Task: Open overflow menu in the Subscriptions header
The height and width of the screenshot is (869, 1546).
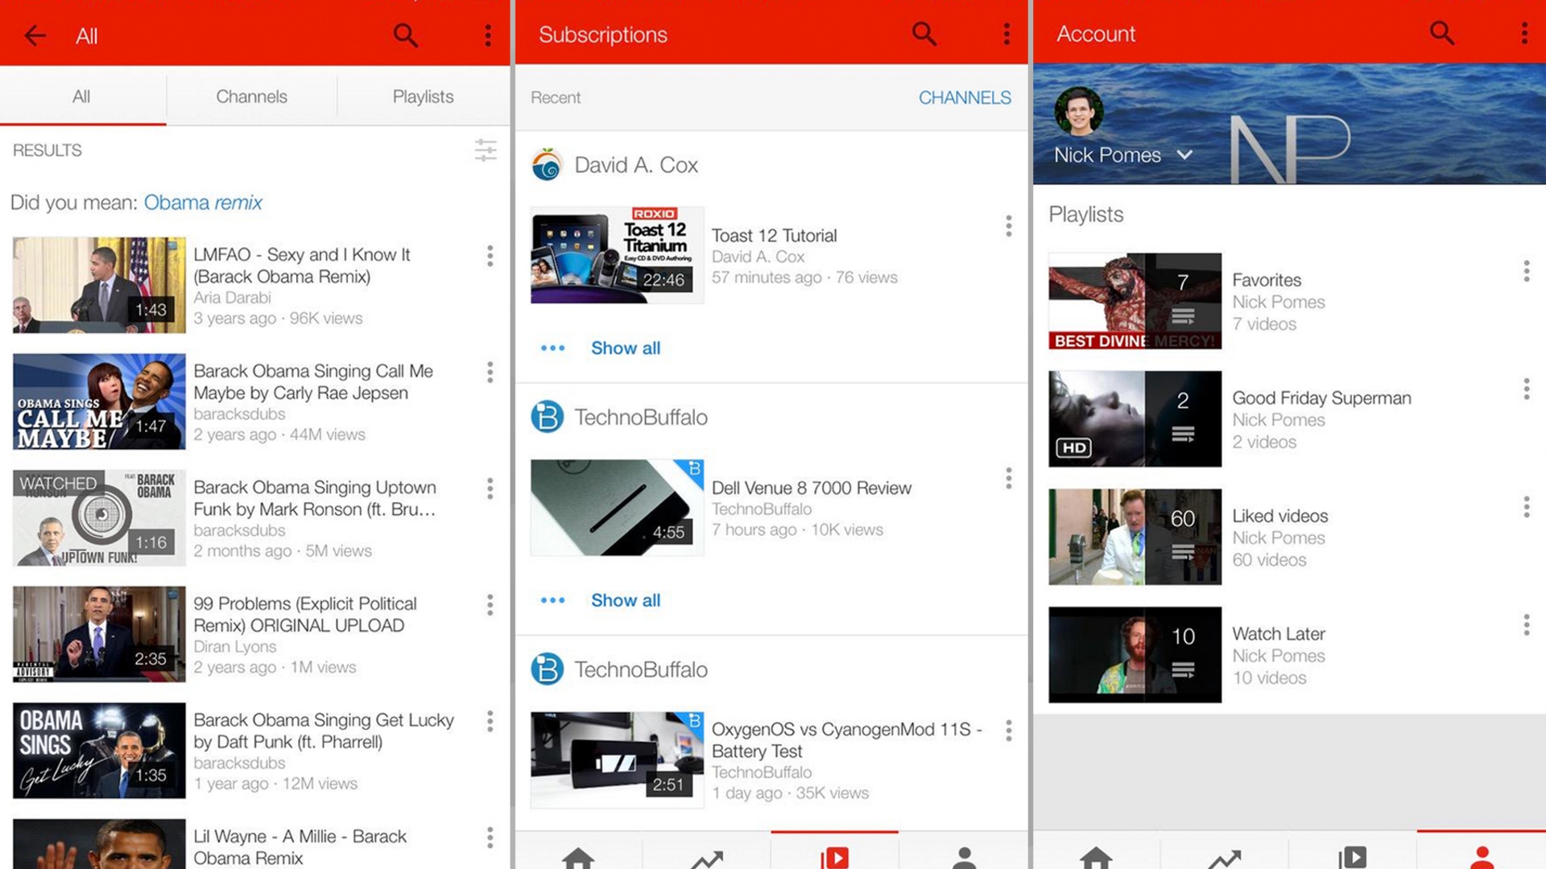Action: coord(1007,34)
